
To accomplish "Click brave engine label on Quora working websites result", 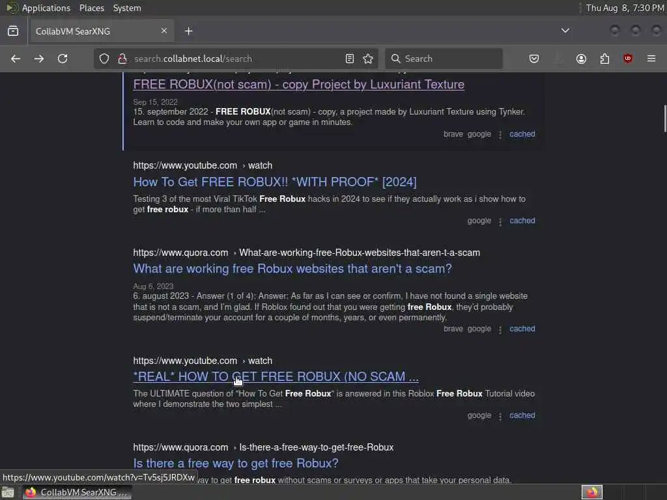I will click(x=453, y=329).
